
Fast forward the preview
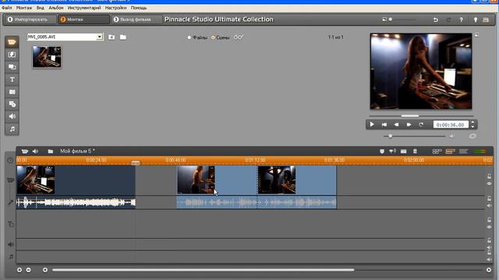coord(409,124)
